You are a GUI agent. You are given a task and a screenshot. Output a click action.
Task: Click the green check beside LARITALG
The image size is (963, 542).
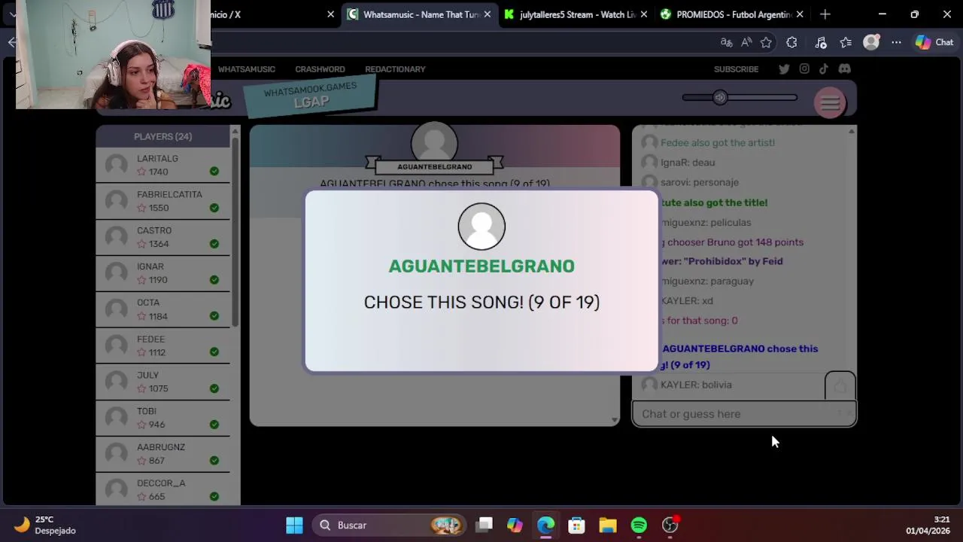tap(214, 172)
